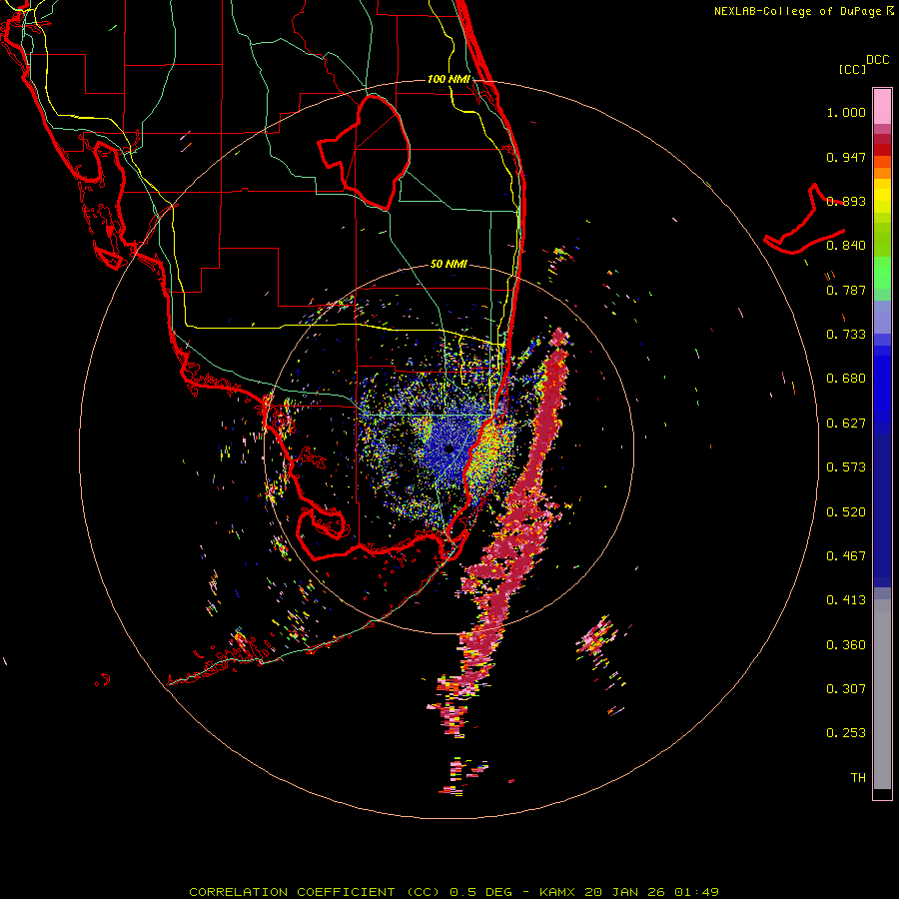
Task: Pick the lavender band near 0.733 on the scale
Action: coord(882,317)
